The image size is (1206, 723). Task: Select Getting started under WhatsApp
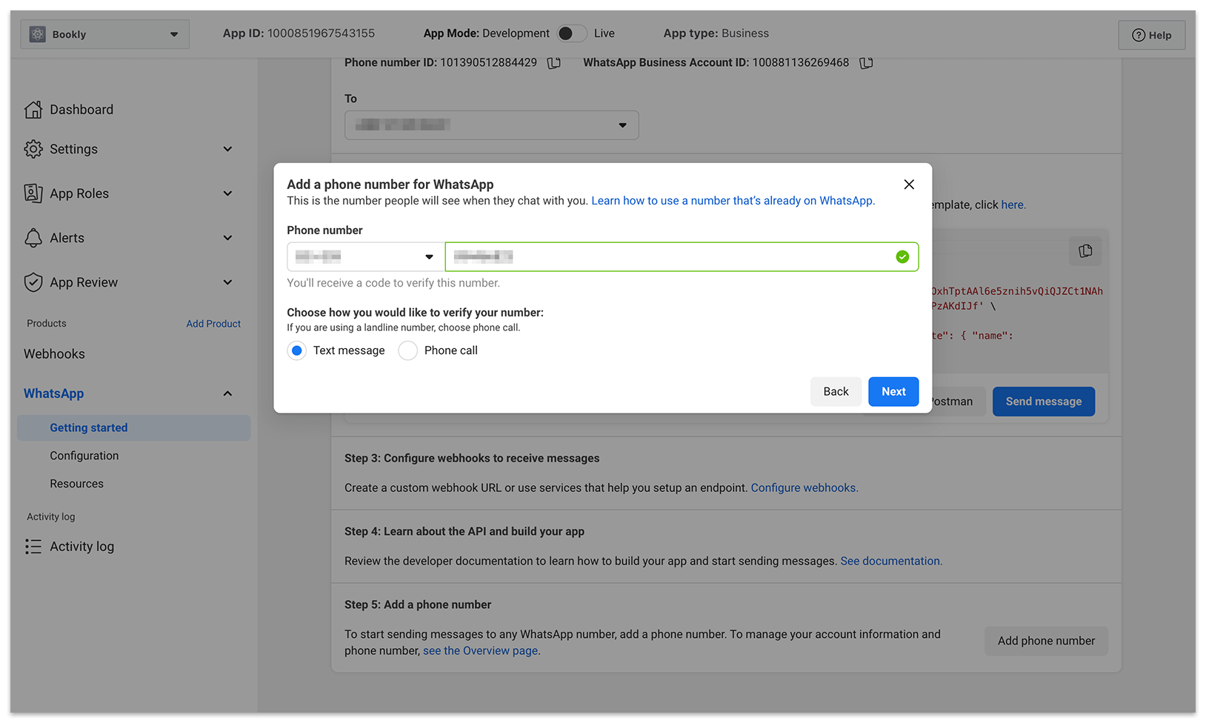(133, 427)
